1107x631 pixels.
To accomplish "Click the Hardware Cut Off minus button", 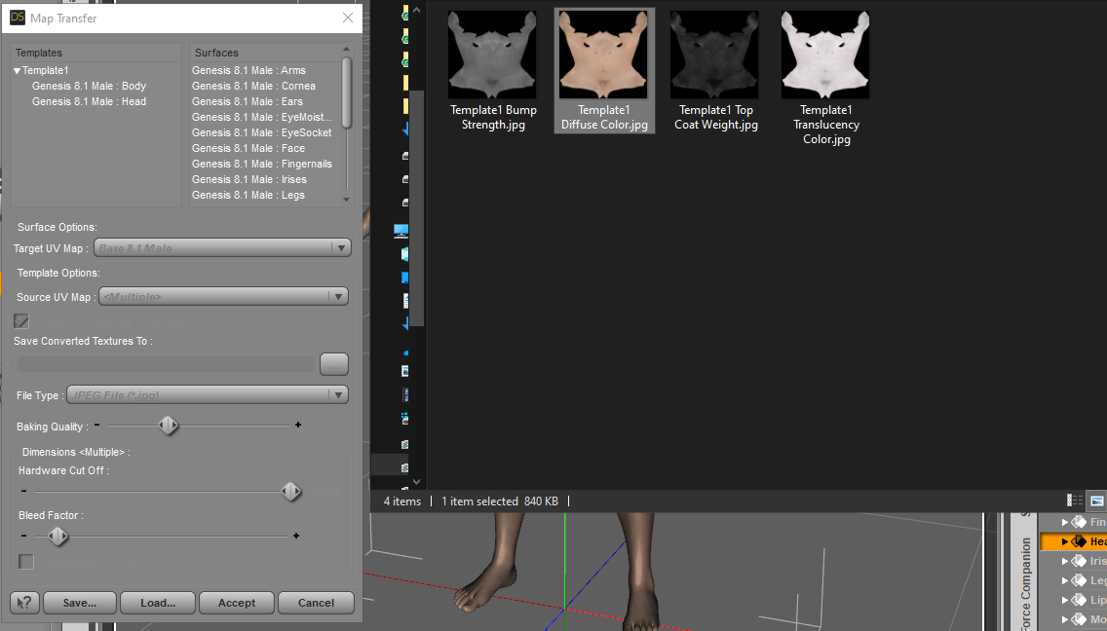I will (24, 491).
